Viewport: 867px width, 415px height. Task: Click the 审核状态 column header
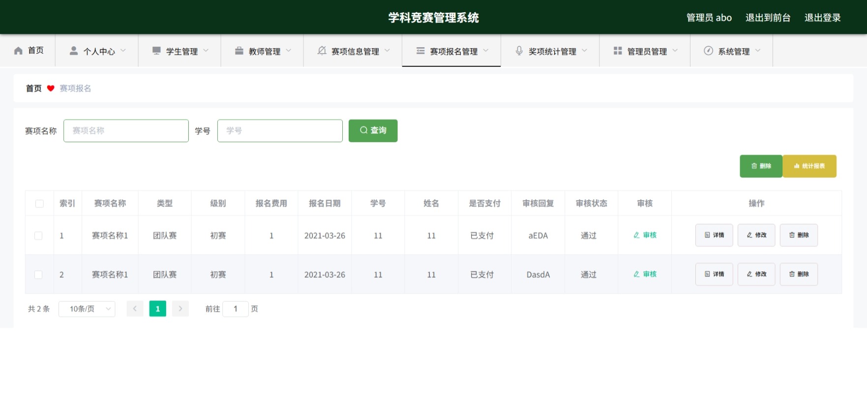point(592,204)
